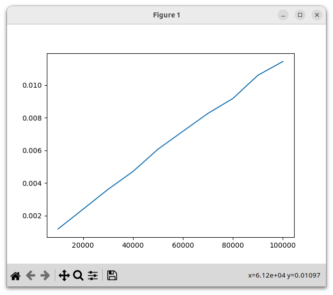Save the figure with floppy disk icon
This screenshot has width=333, height=295.
pos(112,275)
